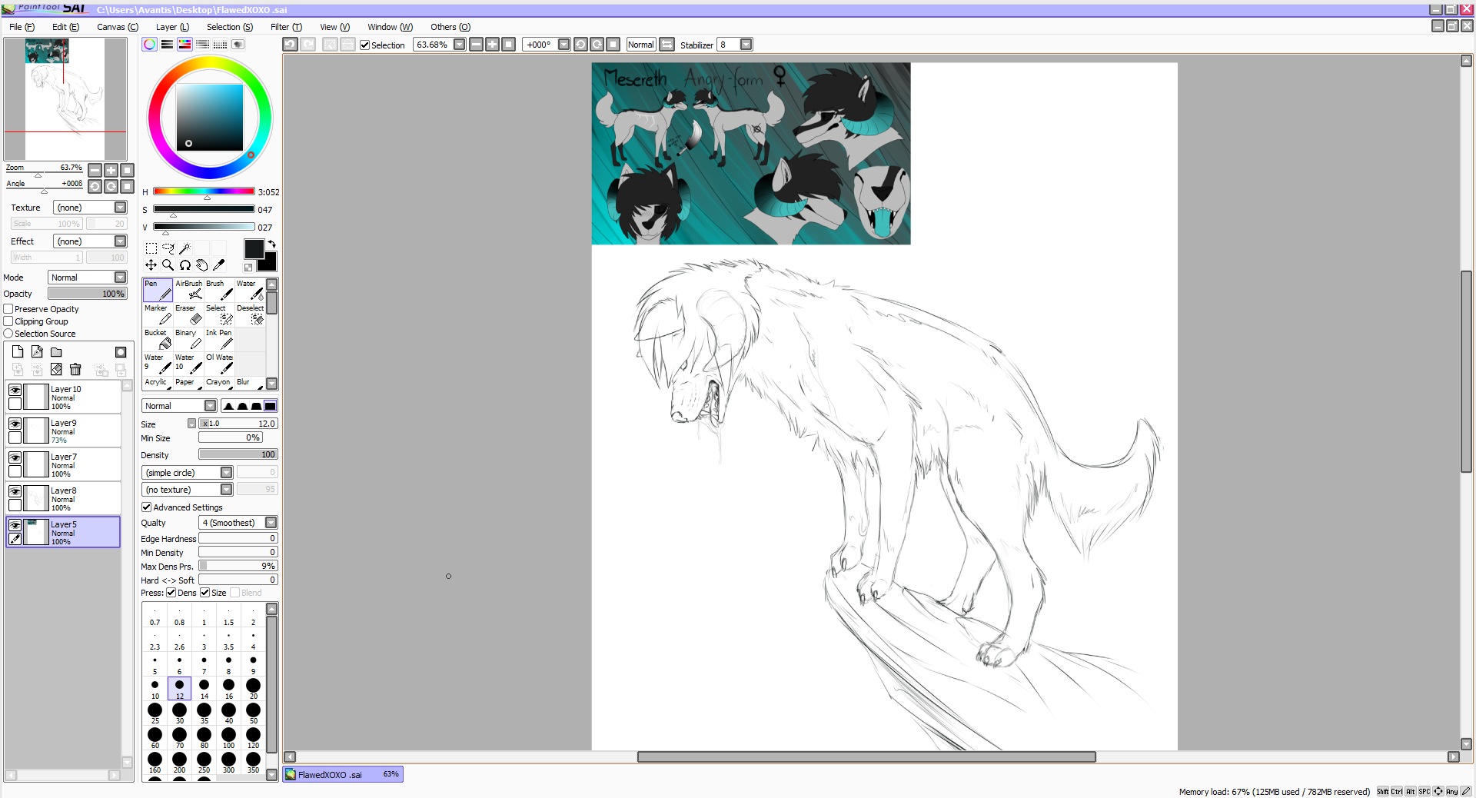This screenshot has width=1476, height=798.
Task: Open the Filter menu
Action: [x=286, y=27]
